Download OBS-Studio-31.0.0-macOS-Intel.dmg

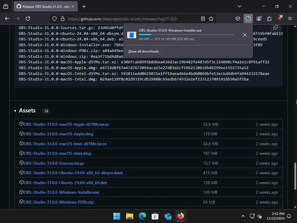pyautogui.click(x=57, y=153)
